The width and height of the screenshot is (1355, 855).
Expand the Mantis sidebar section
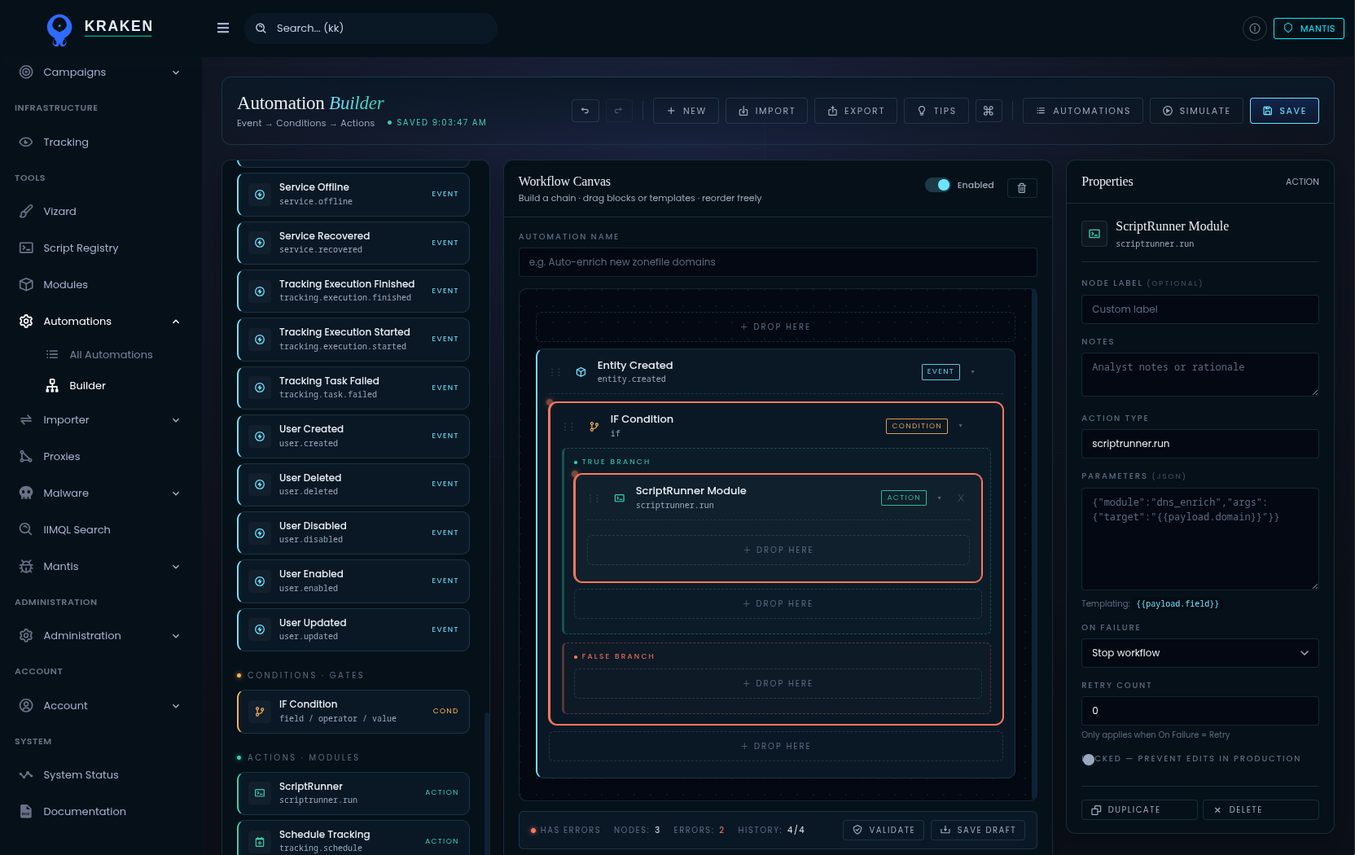pos(176,567)
